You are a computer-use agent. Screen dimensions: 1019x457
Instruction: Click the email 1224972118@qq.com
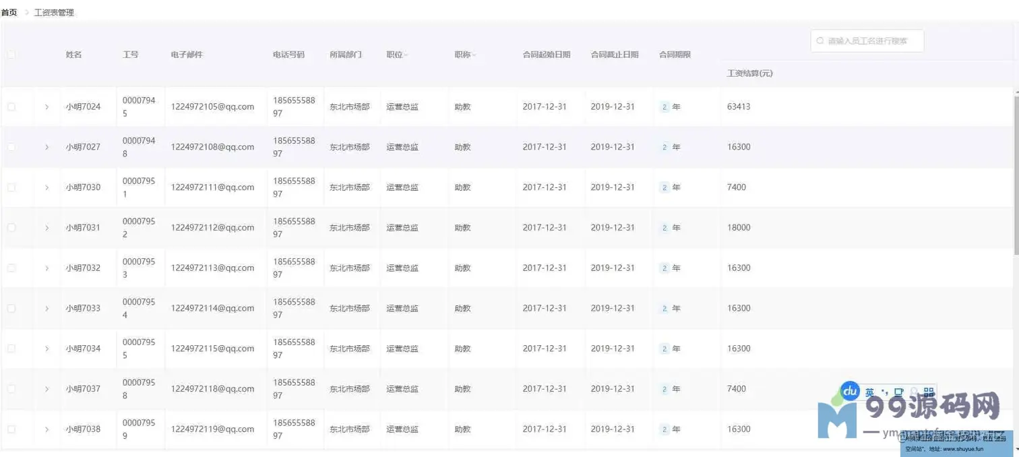pos(212,389)
